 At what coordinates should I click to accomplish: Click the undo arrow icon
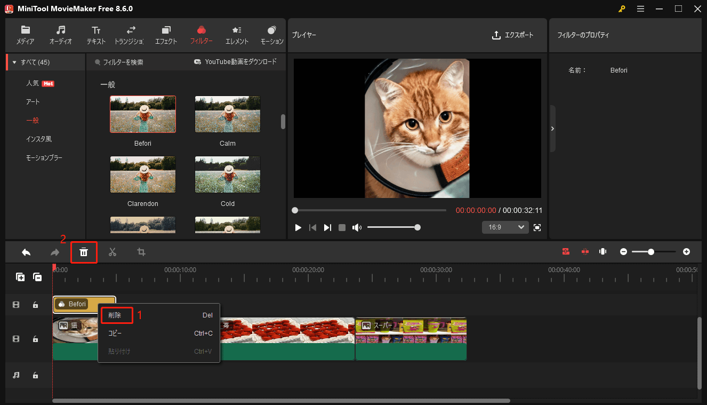26,251
